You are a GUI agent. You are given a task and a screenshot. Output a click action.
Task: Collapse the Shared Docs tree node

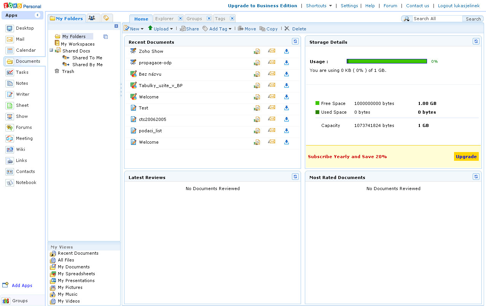tap(51, 50)
